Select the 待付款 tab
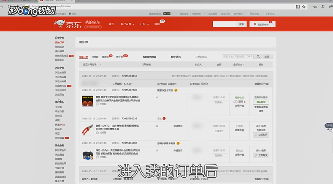The height and width of the screenshot is (184, 333). (x=95, y=57)
